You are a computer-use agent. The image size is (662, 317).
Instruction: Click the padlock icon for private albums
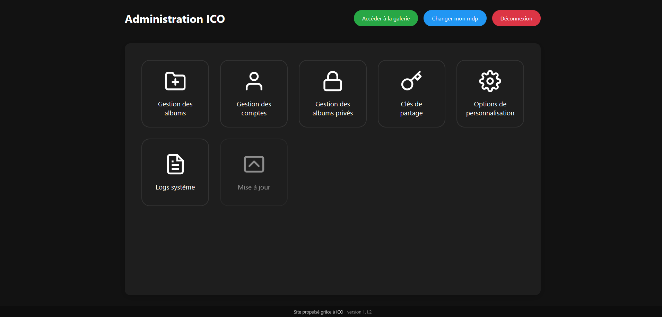click(x=332, y=81)
